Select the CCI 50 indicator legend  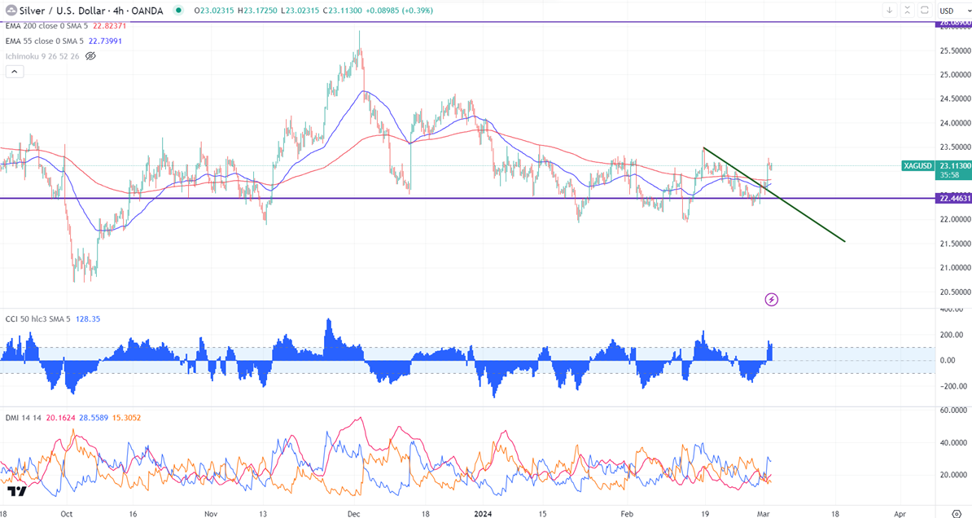37,320
